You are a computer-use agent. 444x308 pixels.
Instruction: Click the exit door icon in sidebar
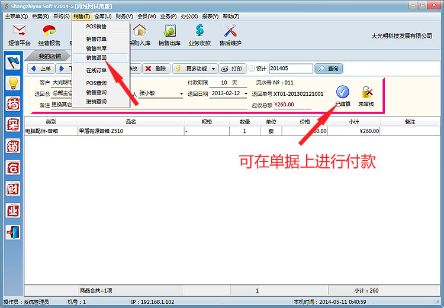13,232
